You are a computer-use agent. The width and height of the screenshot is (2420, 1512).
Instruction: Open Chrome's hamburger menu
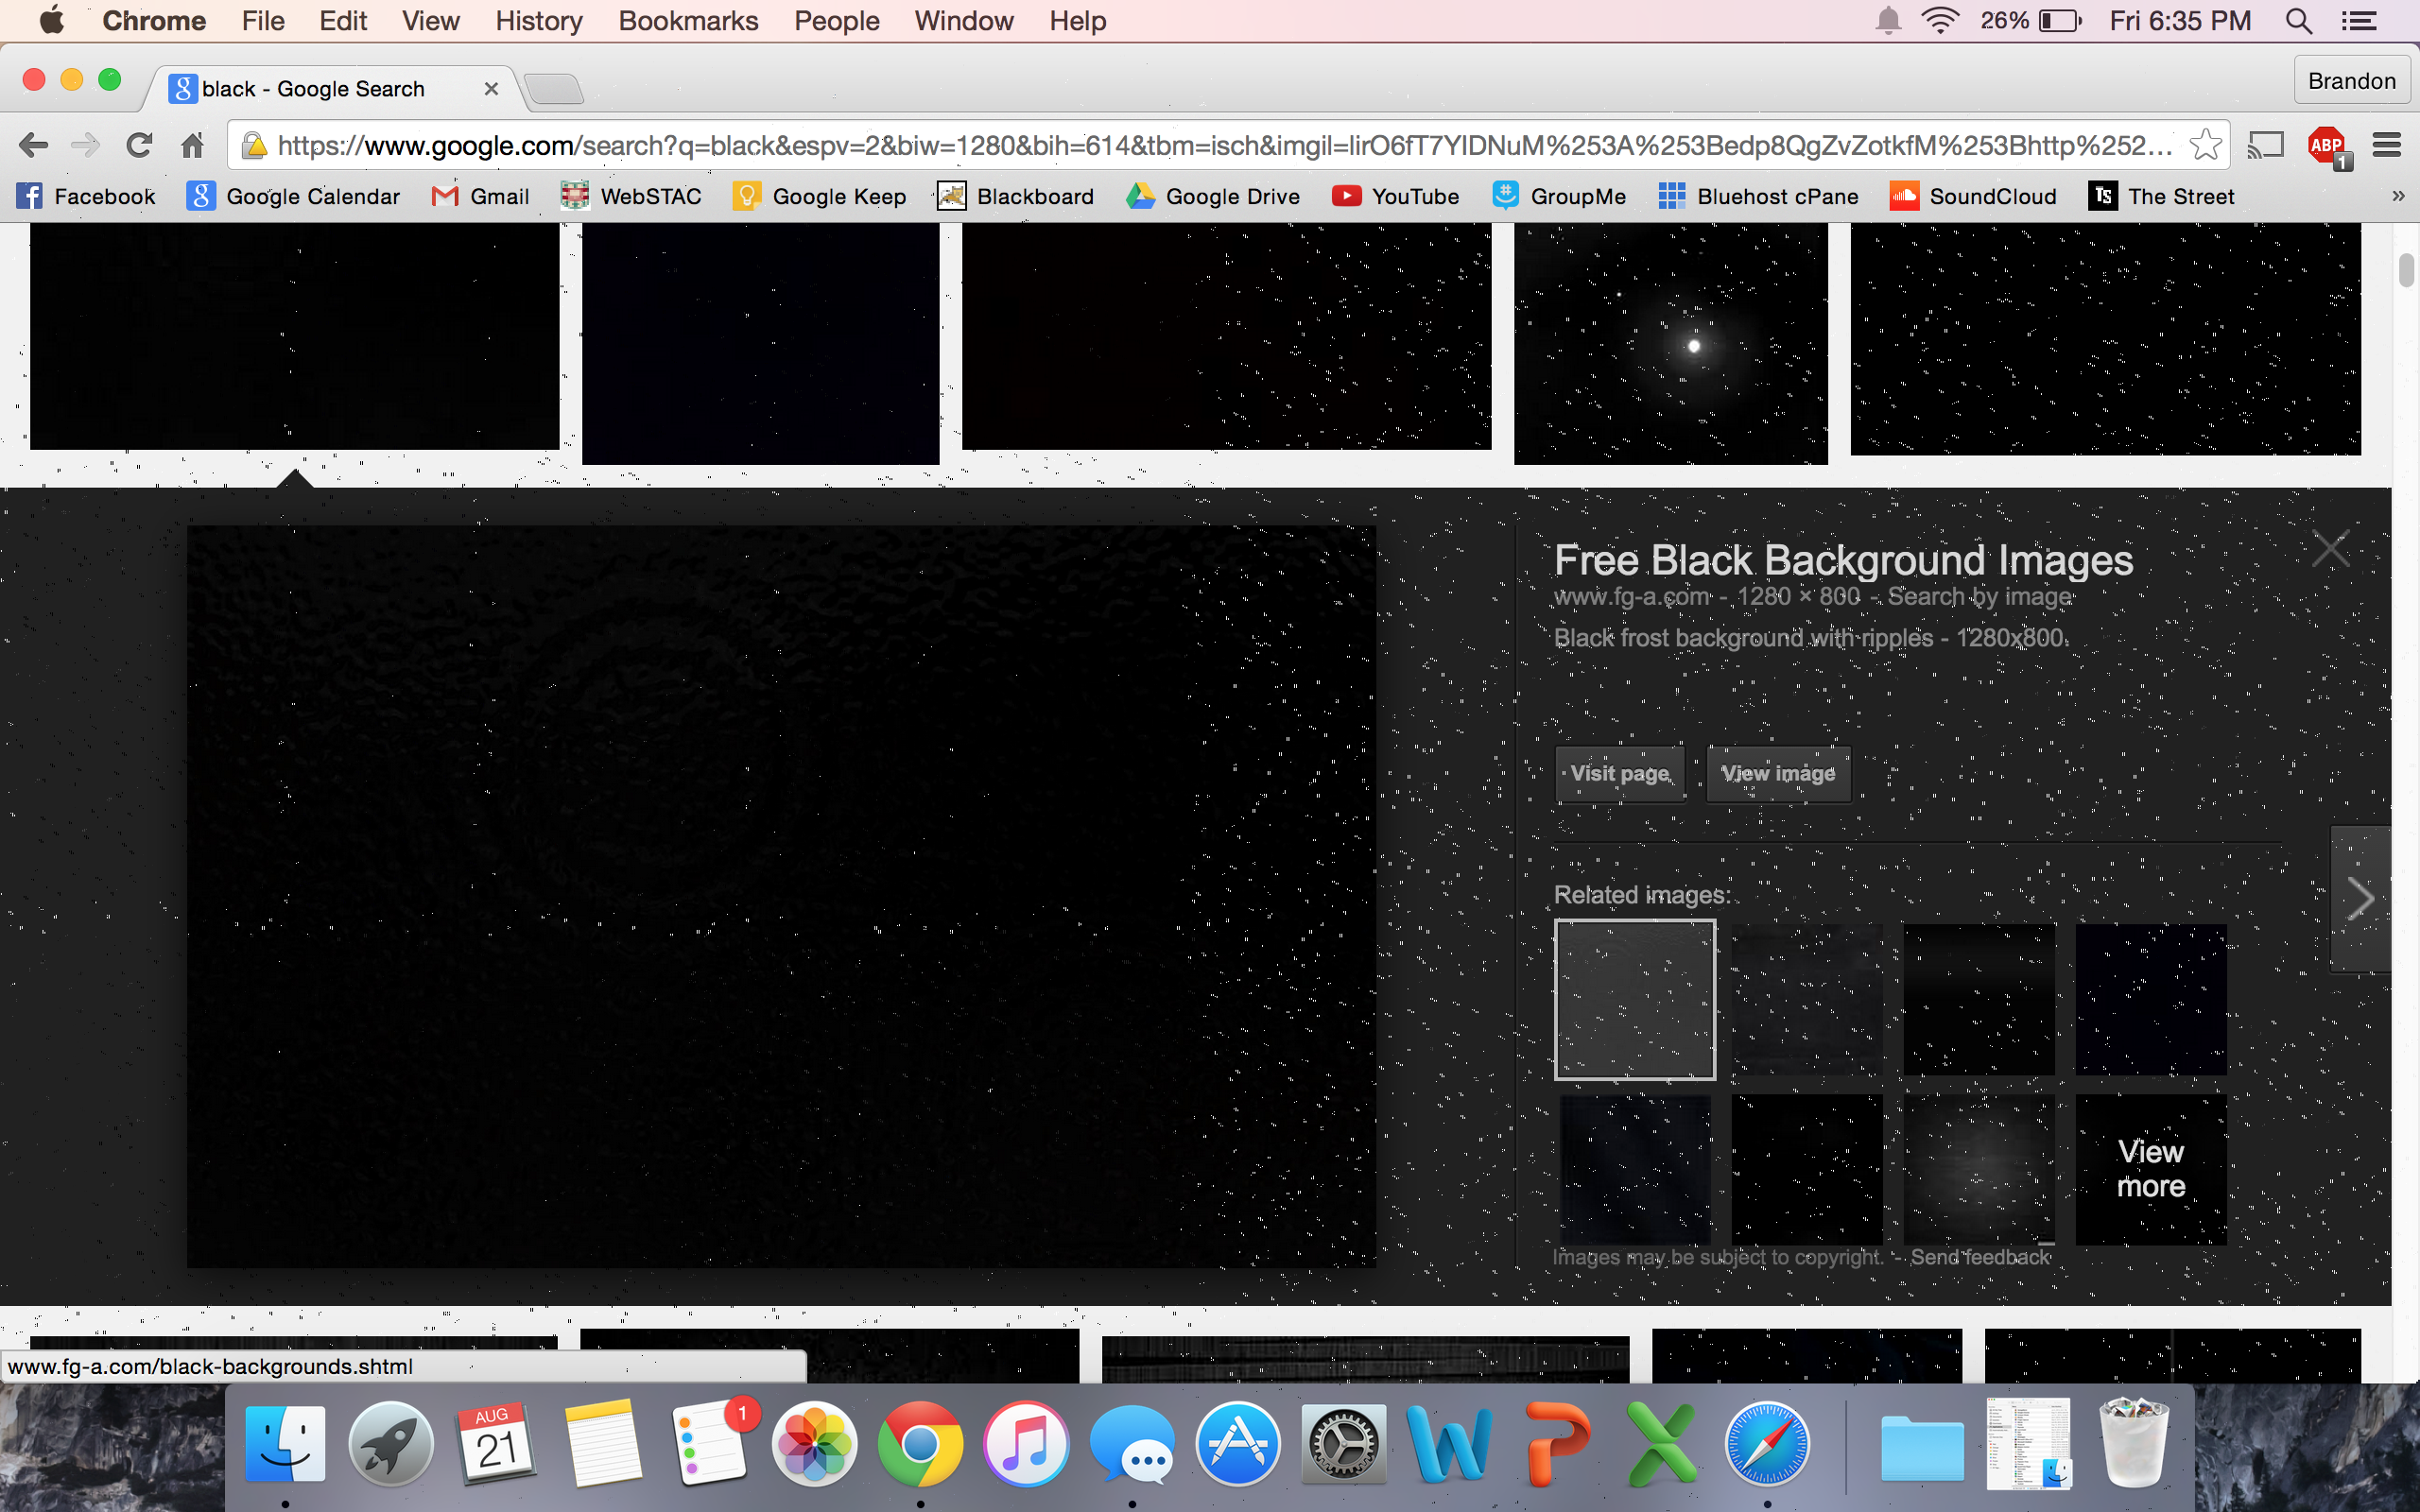pyautogui.click(x=2386, y=146)
